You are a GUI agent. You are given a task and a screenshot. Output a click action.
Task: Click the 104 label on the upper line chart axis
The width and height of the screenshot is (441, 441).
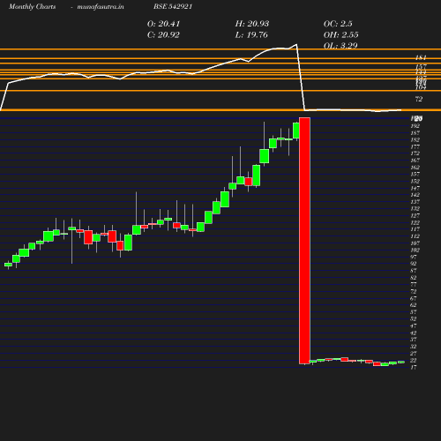point(421,87)
